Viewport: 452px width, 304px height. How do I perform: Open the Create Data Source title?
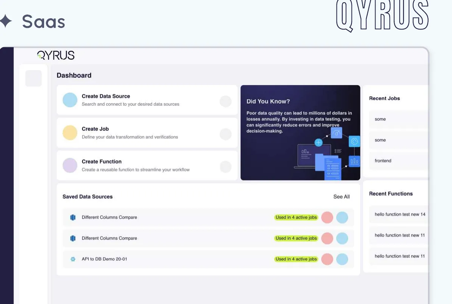coord(106,96)
